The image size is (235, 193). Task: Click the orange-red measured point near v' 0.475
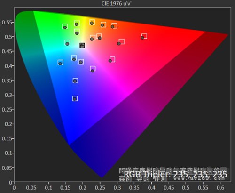pos(119,43)
